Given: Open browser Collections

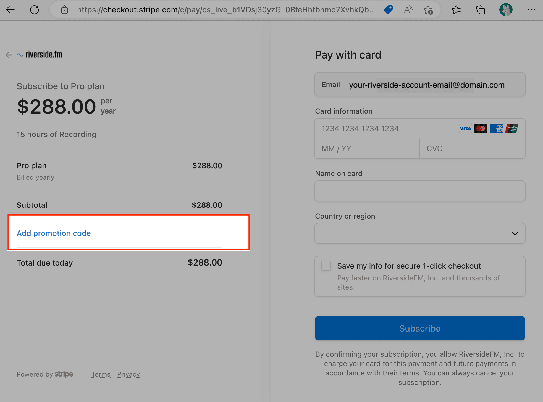Looking at the screenshot, I should pos(481,10).
